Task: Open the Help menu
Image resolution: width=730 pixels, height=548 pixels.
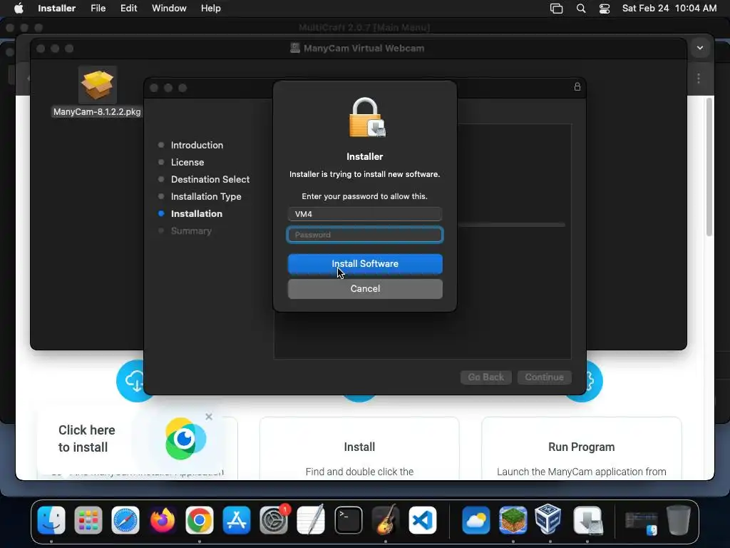Action: [211, 8]
